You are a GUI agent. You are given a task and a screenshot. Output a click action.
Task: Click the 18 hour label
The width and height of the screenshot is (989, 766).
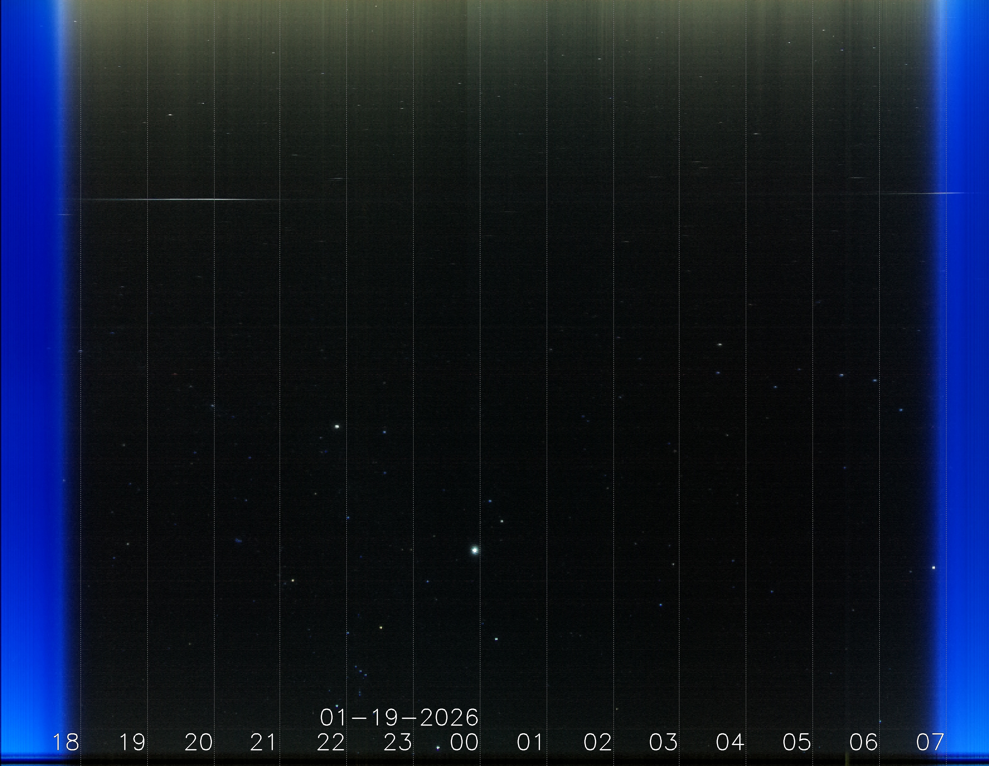[66, 743]
